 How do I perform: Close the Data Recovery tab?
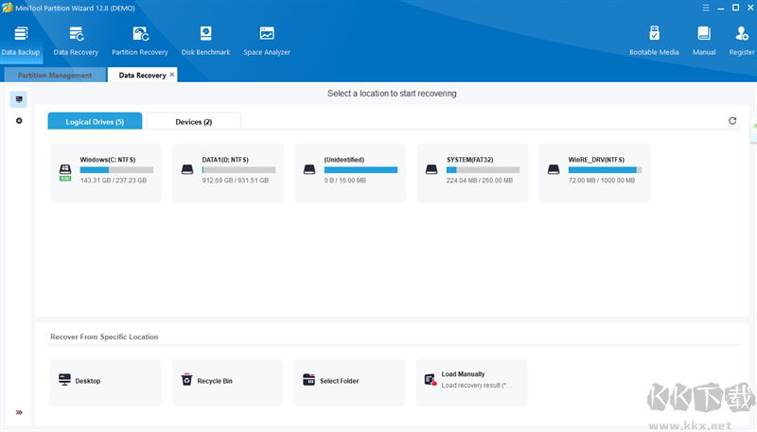pos(171,75)
